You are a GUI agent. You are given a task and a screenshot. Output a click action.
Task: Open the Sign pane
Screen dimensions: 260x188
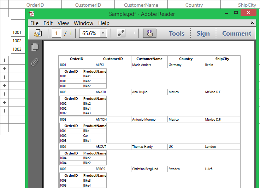coord(203,34)
